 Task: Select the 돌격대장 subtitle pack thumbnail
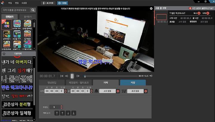click(x=27, y=35)
